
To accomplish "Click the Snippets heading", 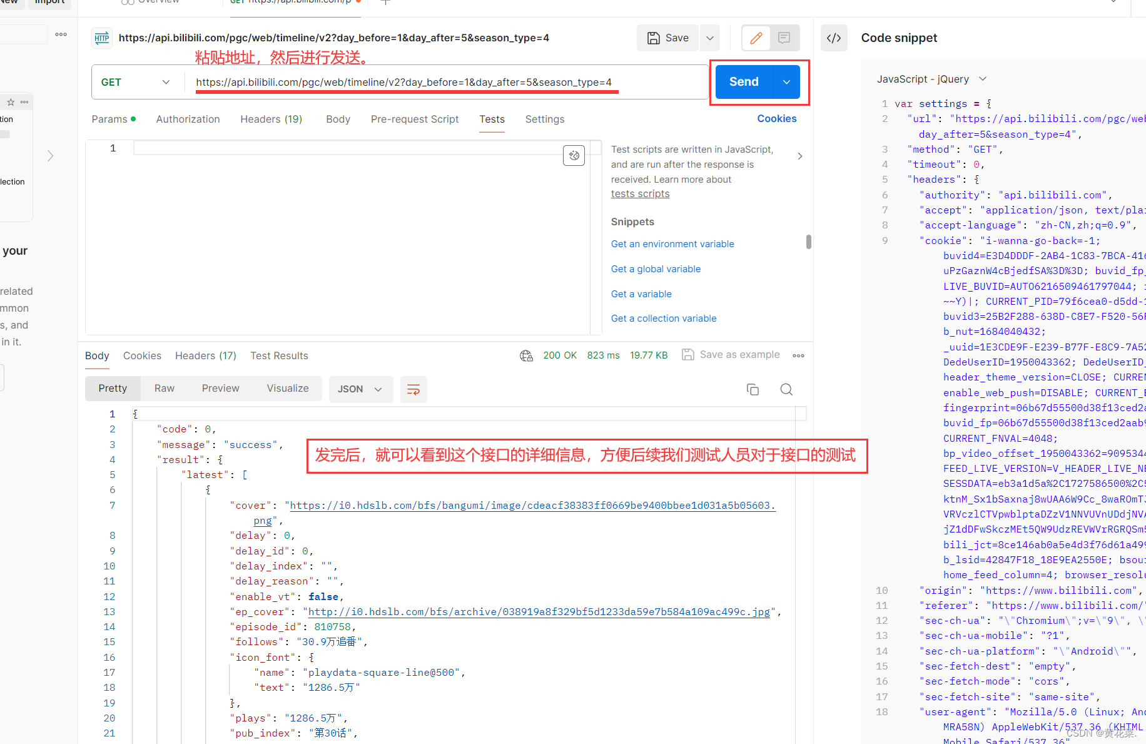I will (632, 222).
